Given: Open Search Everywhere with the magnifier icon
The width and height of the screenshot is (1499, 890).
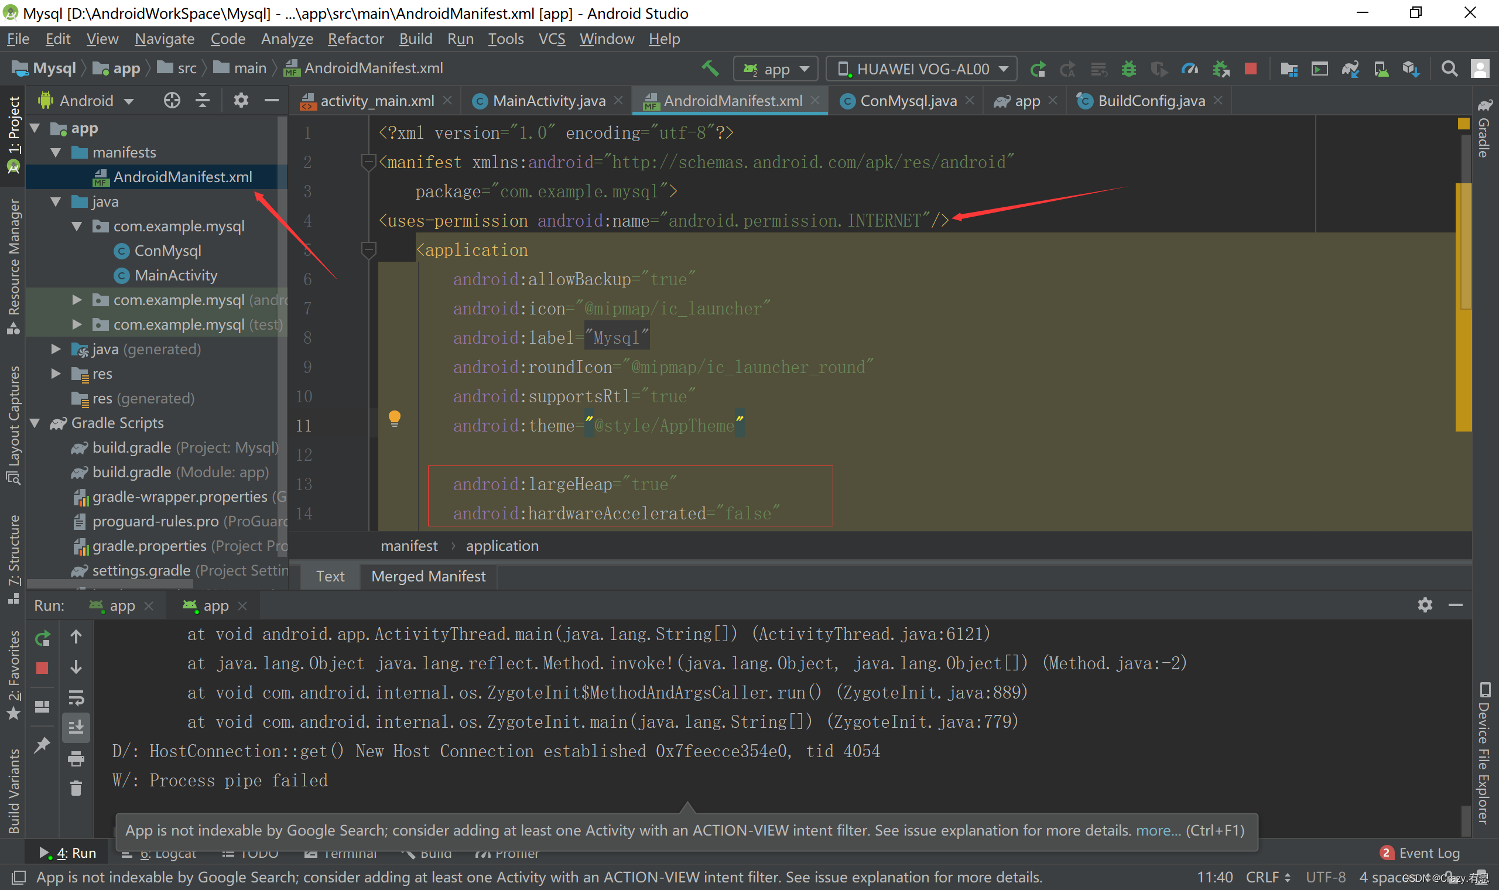Looking at the screenshot, I should coord(1449,69).
